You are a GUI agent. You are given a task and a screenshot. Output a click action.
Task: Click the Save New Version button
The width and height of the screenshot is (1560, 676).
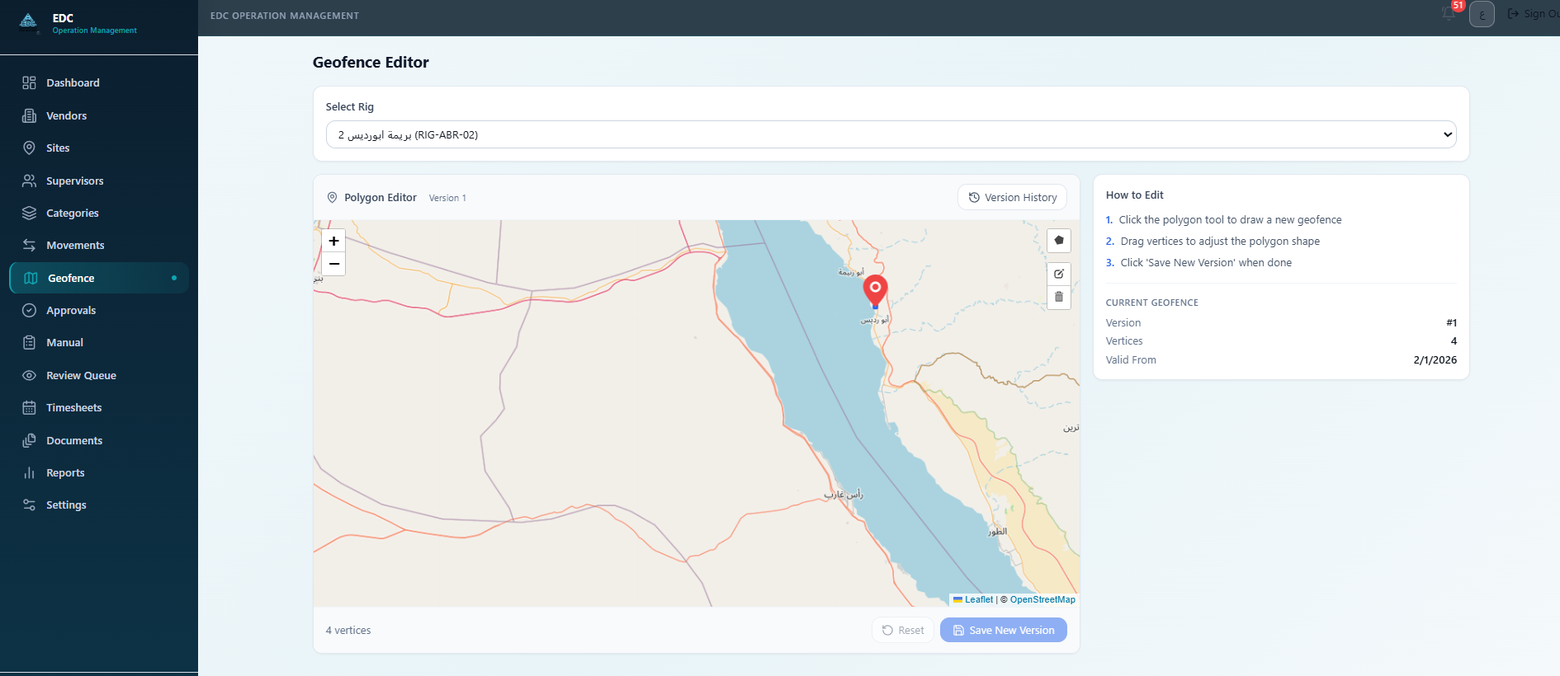[1004, 630]
